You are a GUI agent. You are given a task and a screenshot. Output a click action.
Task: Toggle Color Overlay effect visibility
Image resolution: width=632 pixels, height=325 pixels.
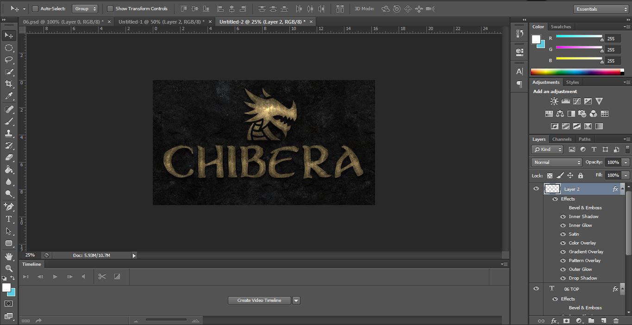pyautogui.click(x=563, y=243)
